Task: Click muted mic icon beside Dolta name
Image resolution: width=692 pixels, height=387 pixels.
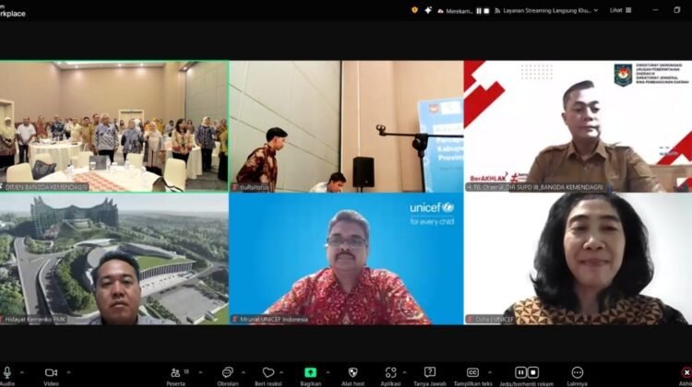Action: point(470,319)
